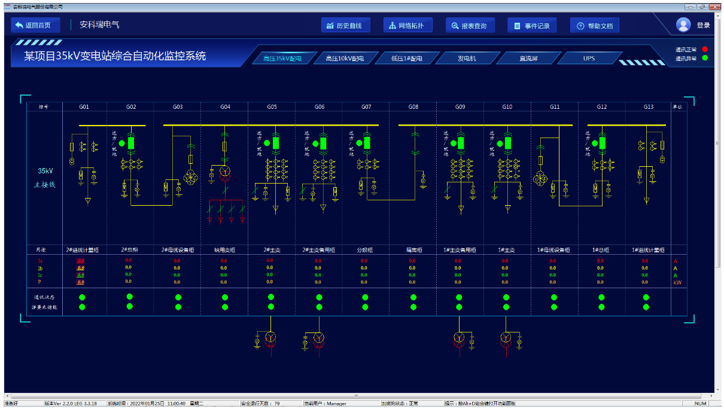The image size is (724, 409).
Task: Click the user avatar icon beside 登录
Action: click(x=683, y=25)
